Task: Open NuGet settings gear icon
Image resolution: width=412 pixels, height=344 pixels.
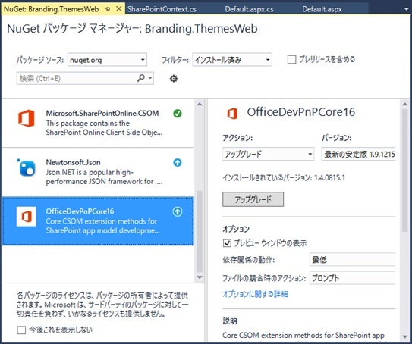Action: 174,78
